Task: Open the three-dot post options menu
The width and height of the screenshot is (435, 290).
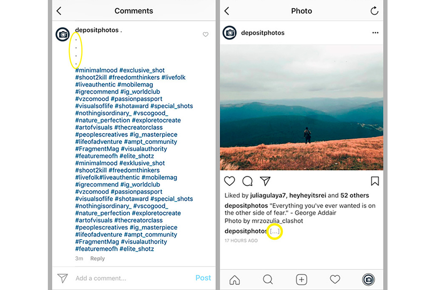Action: point(375,33)
